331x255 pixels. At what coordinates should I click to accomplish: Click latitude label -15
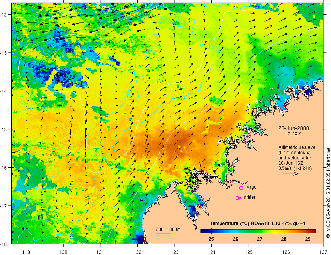click(x=4, y=129)
